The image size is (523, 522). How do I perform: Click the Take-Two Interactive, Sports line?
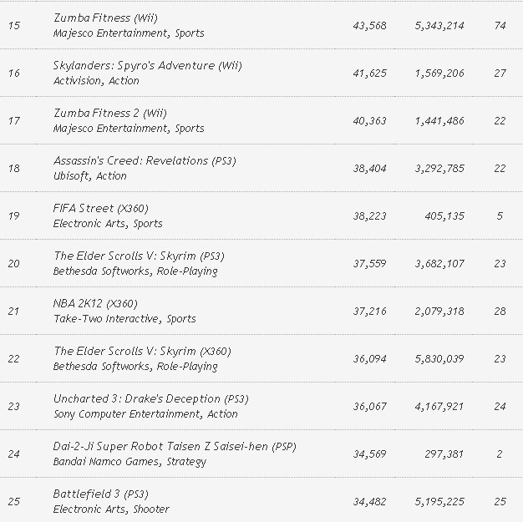124,319
